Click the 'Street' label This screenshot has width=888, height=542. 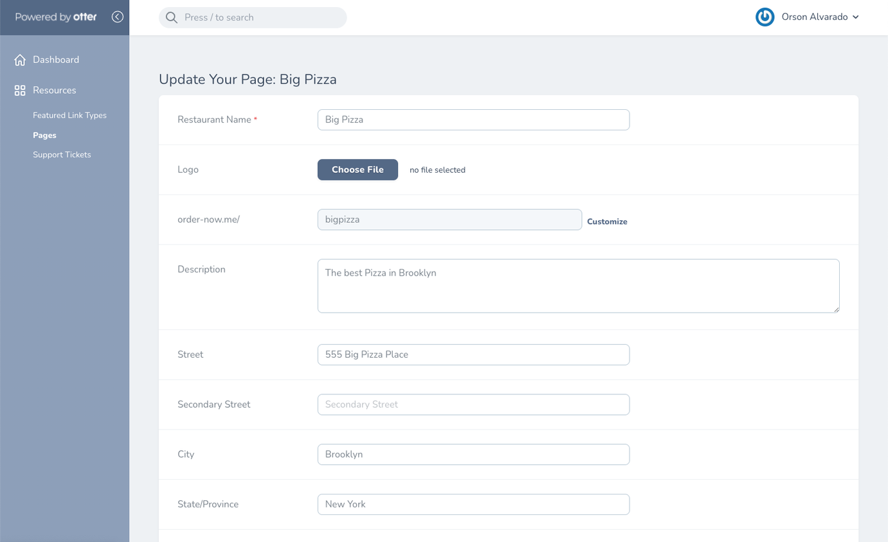click(x=190, y=354)
